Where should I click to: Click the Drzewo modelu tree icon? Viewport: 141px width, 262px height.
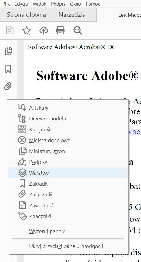pyautogui.click(x=22, y=118)
